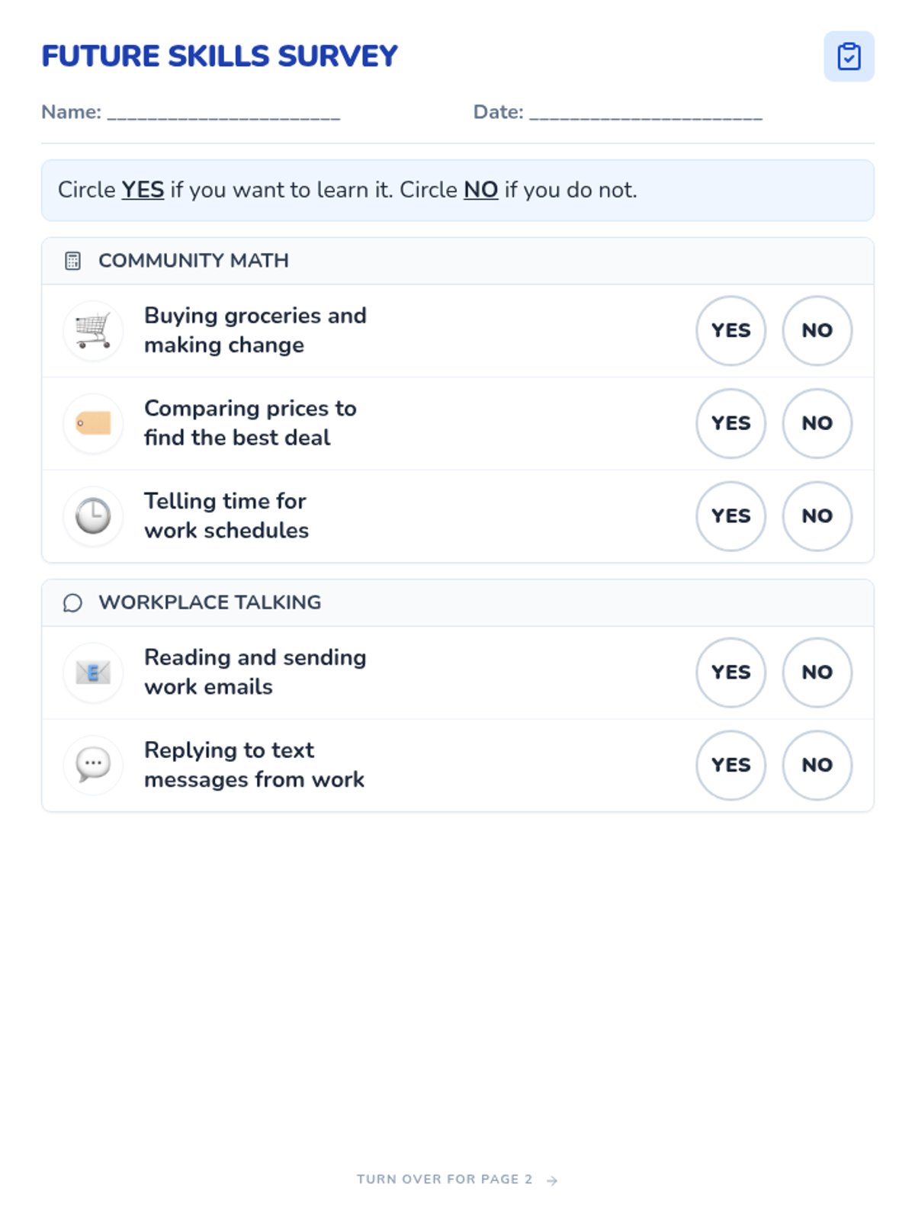Select NO for buying groceries and making change
This screenshot has height=1220, width=915.
click(x=817, y=331)
